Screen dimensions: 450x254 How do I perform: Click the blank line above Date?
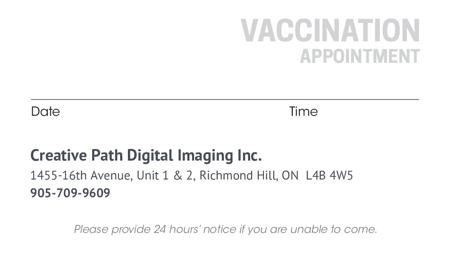pyautogui.click(x=129, y=99)
